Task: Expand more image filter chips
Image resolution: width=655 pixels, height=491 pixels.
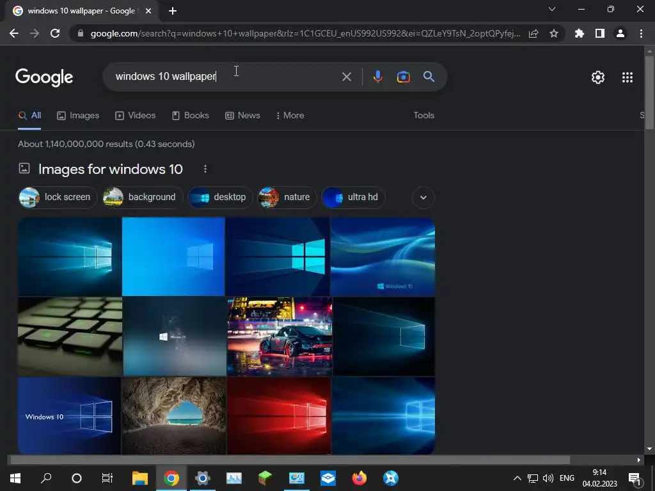Action: (423, 198)
